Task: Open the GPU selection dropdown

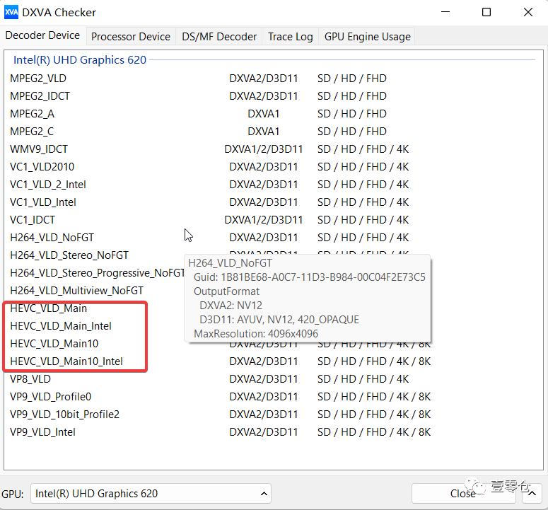Action: tap(151, 493)
